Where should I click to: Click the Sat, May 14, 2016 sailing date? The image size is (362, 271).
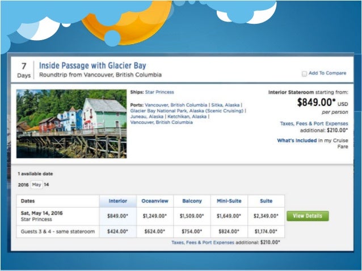[41, 212]
